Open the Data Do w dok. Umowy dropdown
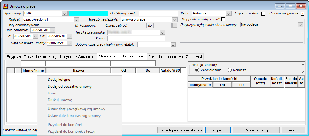This screenshot has height=136, width=309. tap(69, 43)
